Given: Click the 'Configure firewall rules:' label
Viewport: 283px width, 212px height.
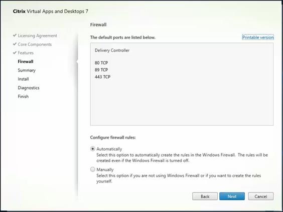Looking at the screenshot, I should tap(113, 137).
